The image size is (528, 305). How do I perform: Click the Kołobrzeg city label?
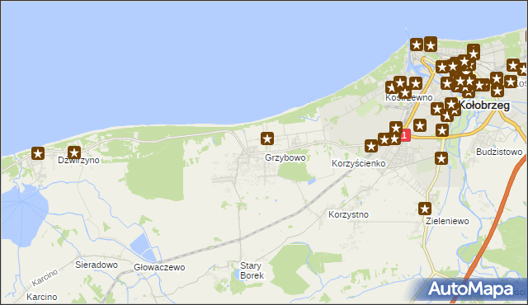pos(484,106)
